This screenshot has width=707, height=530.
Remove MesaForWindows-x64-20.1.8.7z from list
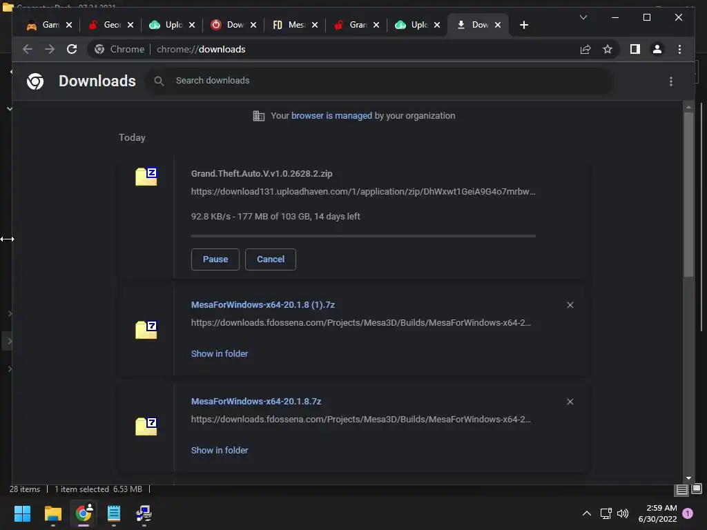(570, 402)
